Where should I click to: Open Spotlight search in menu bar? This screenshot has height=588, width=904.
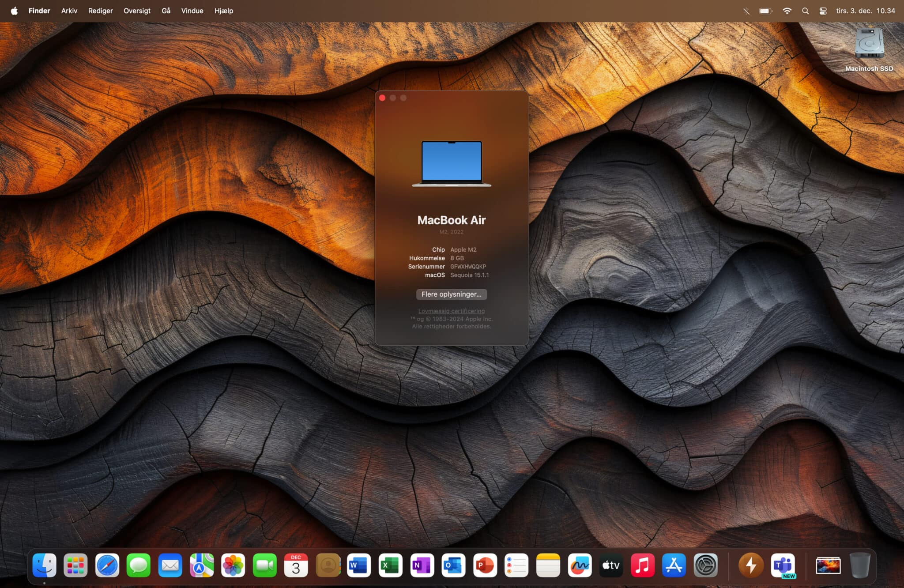point(805,11)
